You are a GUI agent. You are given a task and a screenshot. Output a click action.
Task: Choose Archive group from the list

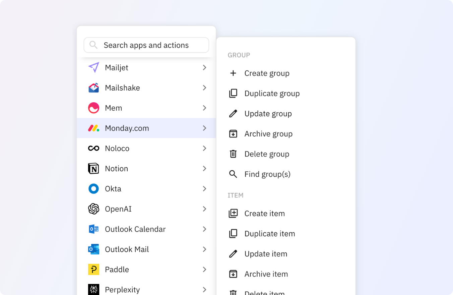(x=268, y=134)
